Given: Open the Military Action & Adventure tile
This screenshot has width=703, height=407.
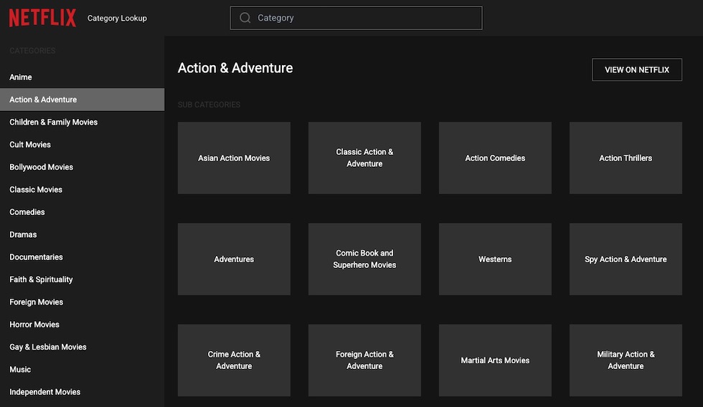Looking at the screenshot, I should pyautogui.click(x=626, y=360).
